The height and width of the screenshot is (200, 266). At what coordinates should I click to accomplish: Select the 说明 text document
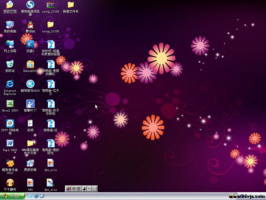tap(30, 123)
